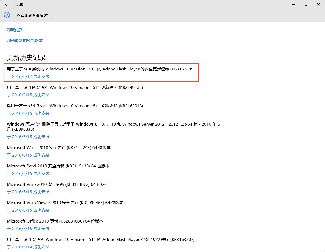The height and width of the screenshot is (252, 325).
Task: Click install date link for KB3149135
Action: (28, 95)
